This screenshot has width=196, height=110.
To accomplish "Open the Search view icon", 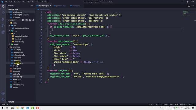I will pyautogui.click(x=3, y=13).
